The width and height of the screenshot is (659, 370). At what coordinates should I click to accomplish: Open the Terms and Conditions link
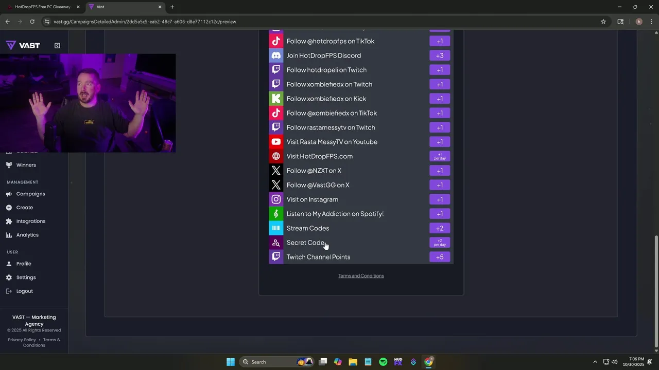pyautogui.click(x=361, y=276)
